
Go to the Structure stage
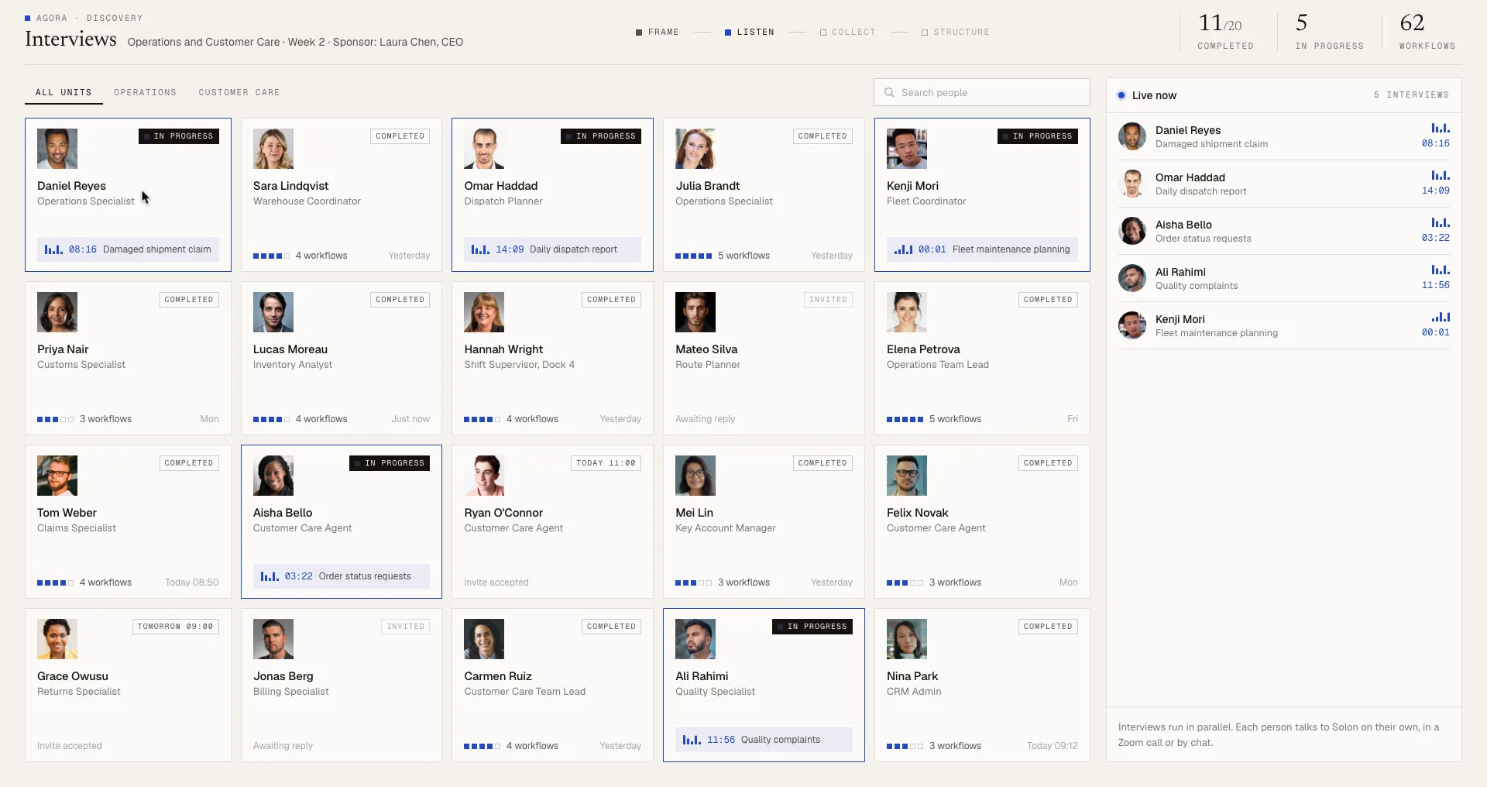coord(956,32)
